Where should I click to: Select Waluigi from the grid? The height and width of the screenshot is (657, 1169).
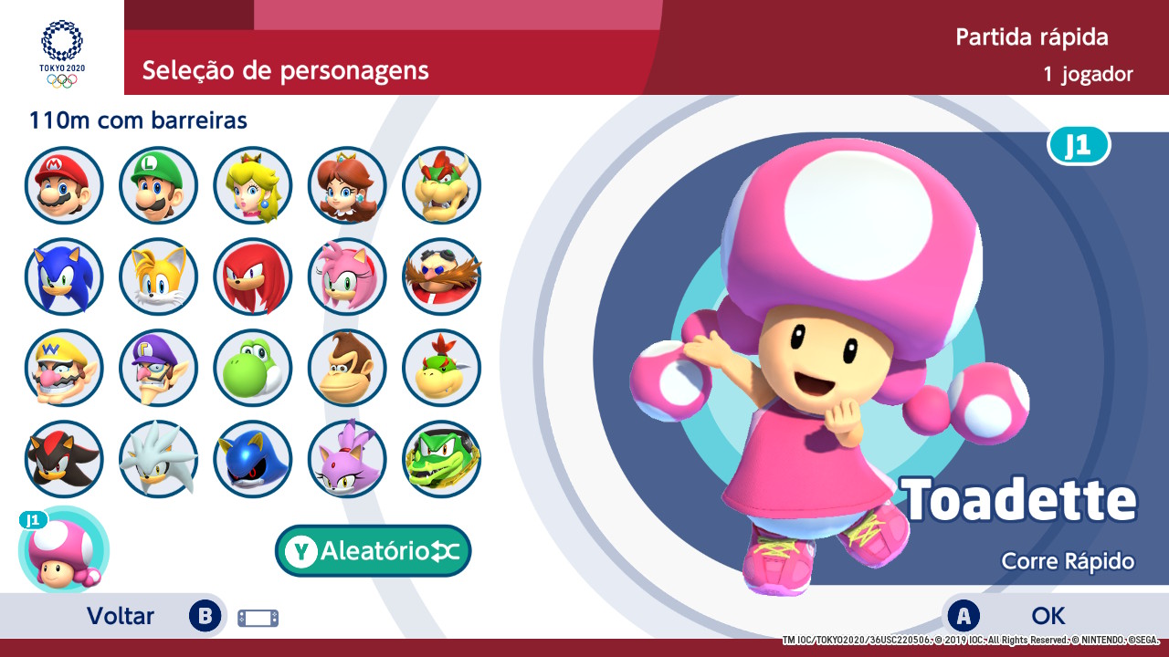point(158,368)
